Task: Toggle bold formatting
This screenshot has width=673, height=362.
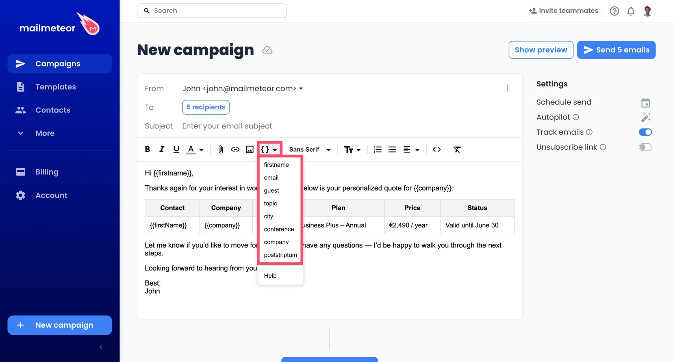Action: coord(147,149)
